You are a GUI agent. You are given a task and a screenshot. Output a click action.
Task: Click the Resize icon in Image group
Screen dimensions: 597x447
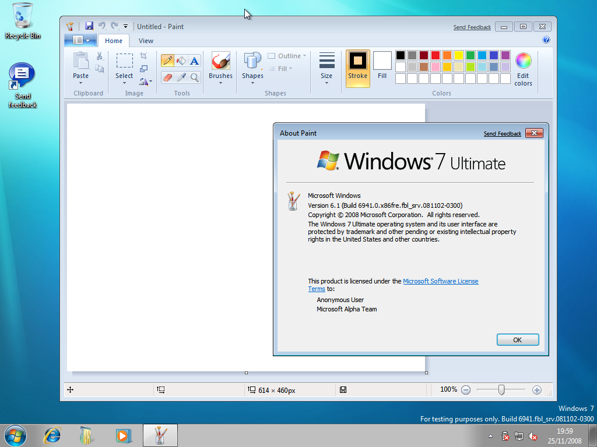143,69
